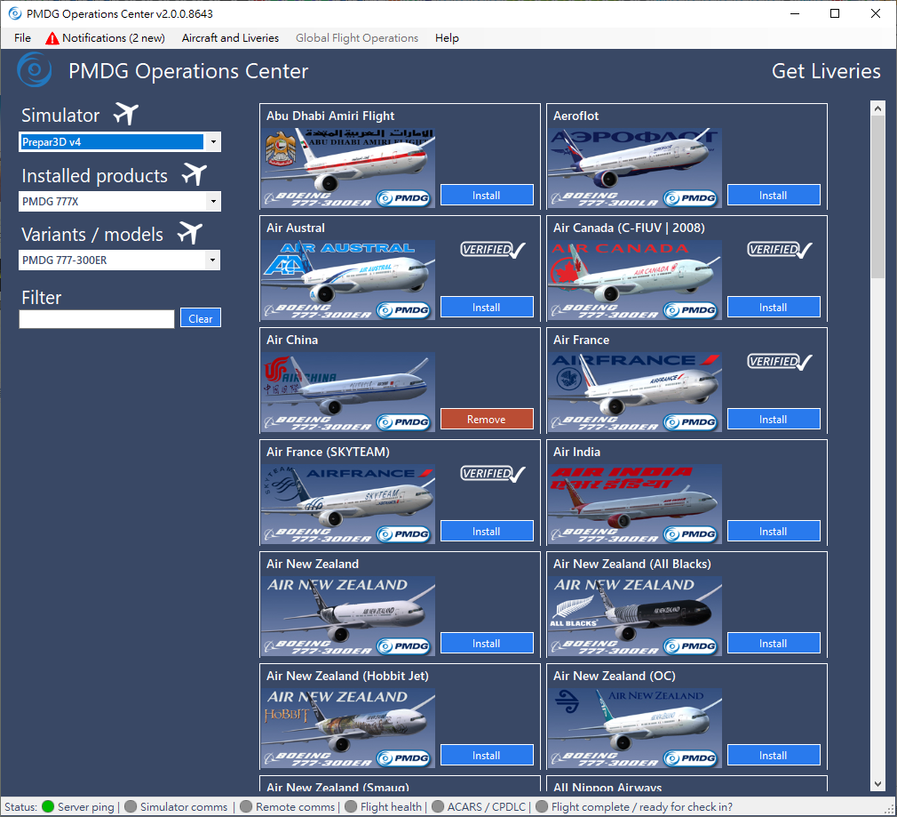897x817 pixels.
Task: Click the grey Flight health status indicator
Action: click(x=351, y=806)
